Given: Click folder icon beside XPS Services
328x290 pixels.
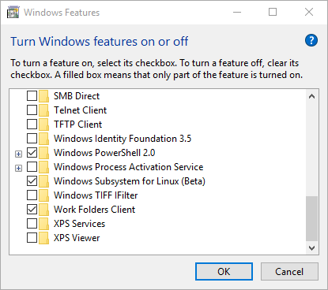Looking at the screenshot, I should [43, 224].
